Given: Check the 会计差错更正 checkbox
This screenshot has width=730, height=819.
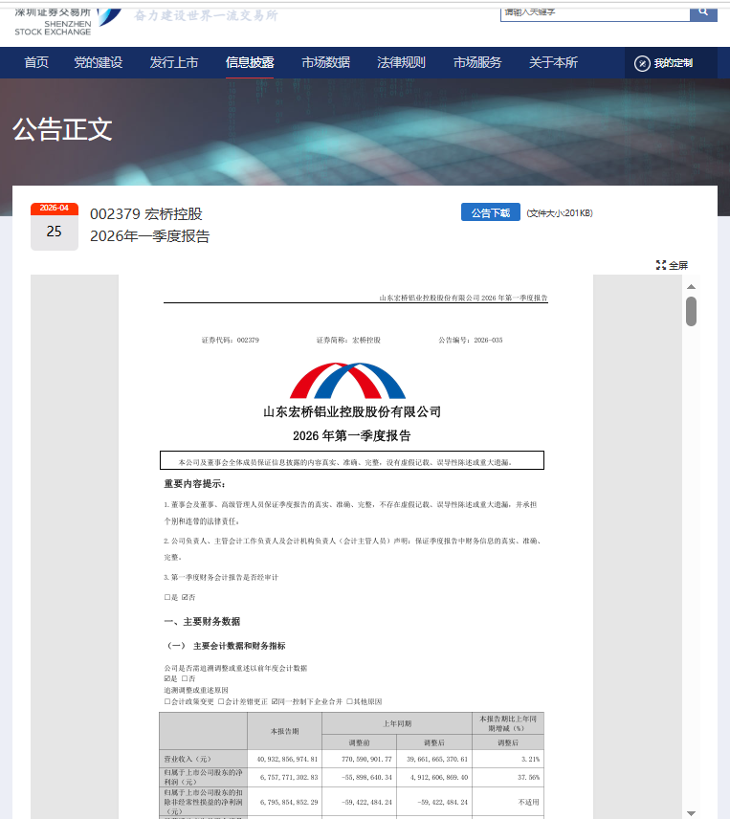Looking at the screenshot, I should [x=221, y=701].
